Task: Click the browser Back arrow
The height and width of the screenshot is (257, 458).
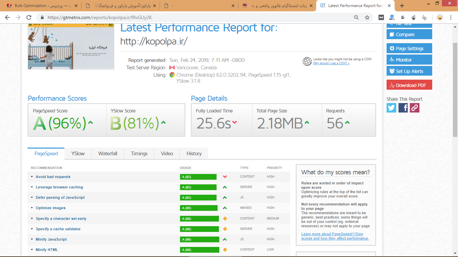Action: 7,17
